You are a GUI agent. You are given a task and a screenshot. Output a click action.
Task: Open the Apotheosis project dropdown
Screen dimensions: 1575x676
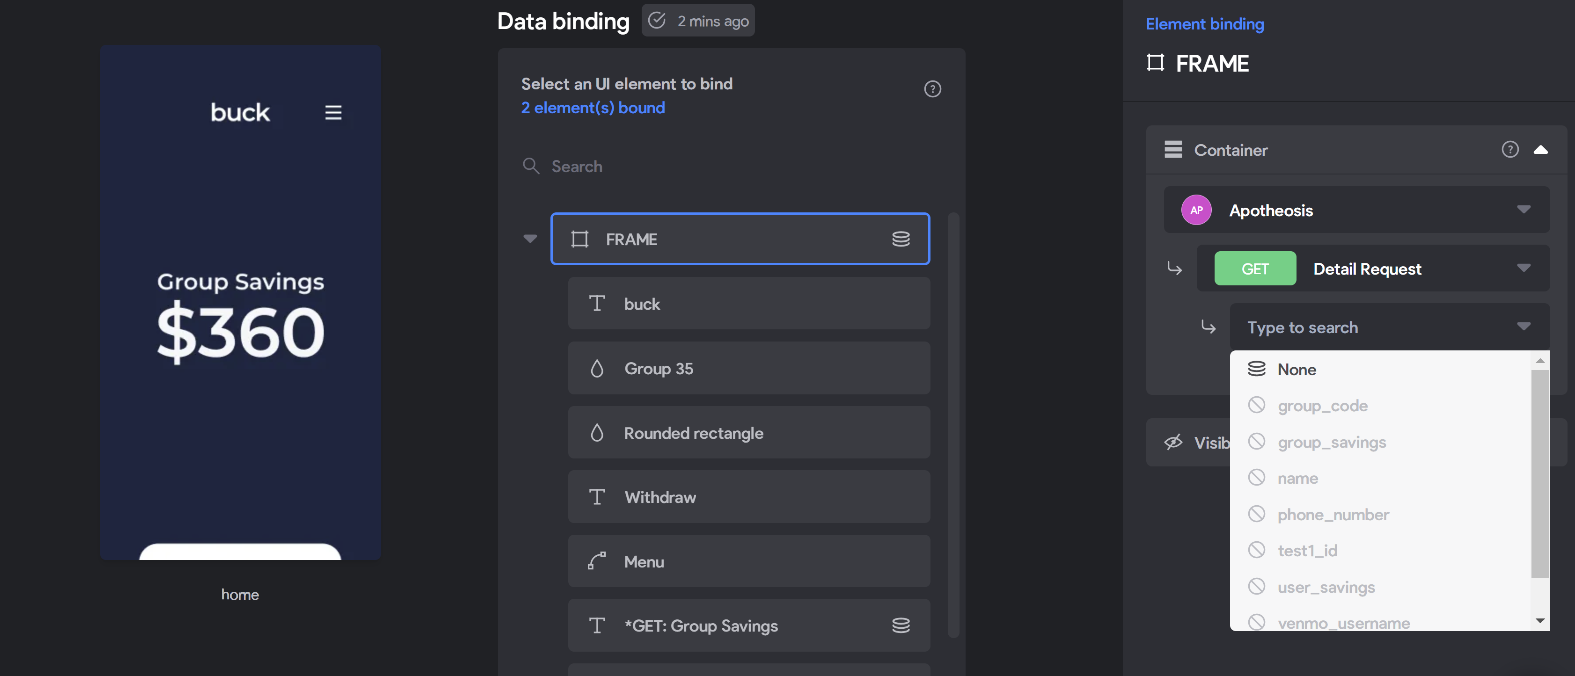point(1356,210)
